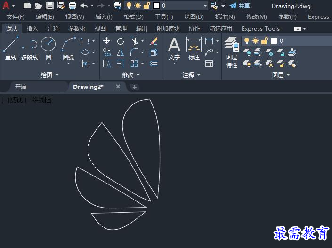Screen dimensions: 332x248
Task: Switch to the Parametric (参数化) ribbon tab
Action: [x=77, y=28]
